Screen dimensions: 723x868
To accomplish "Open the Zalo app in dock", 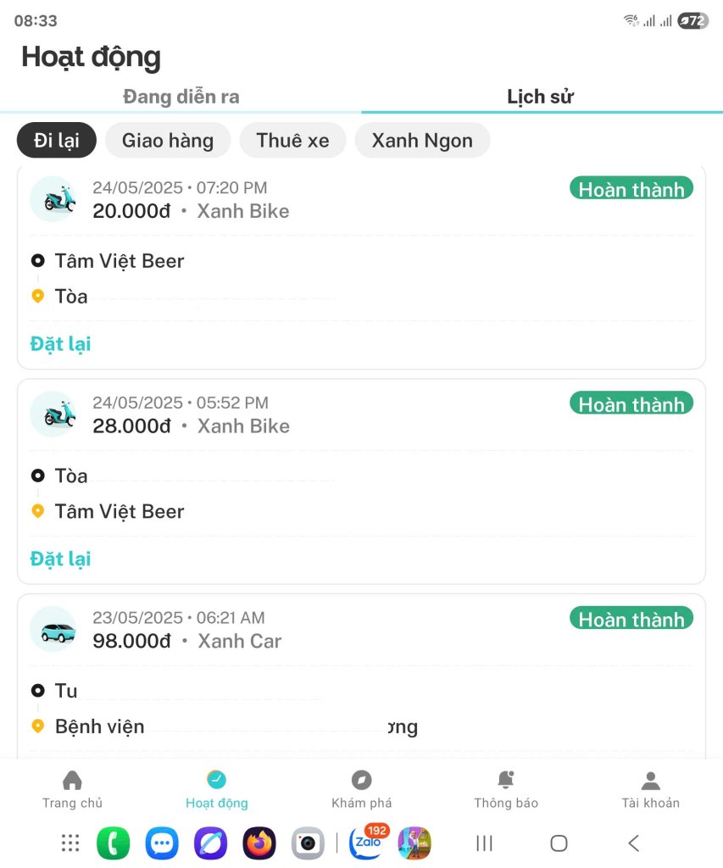I will click(366, 843).
